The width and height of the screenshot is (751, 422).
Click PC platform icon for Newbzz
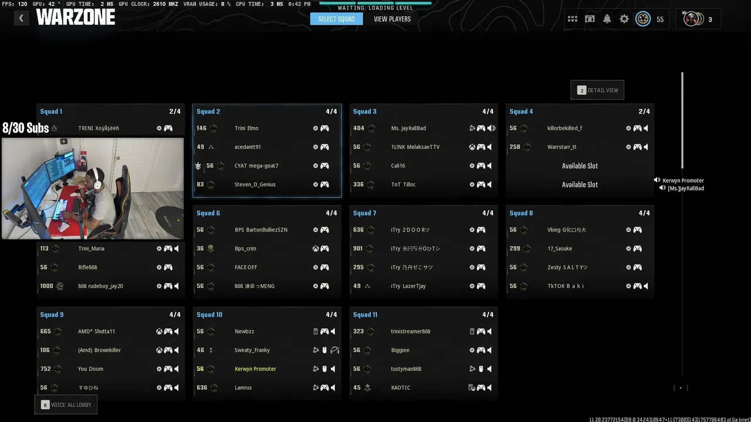pyautogui.click(x=316, y=332)
